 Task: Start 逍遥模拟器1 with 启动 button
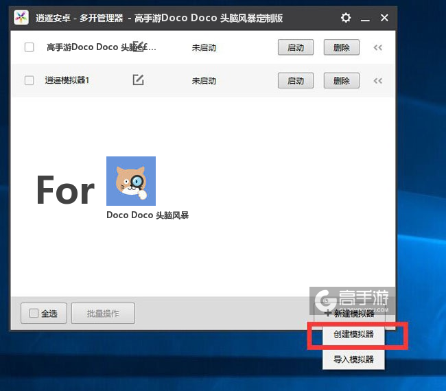(x=296, y=81)
